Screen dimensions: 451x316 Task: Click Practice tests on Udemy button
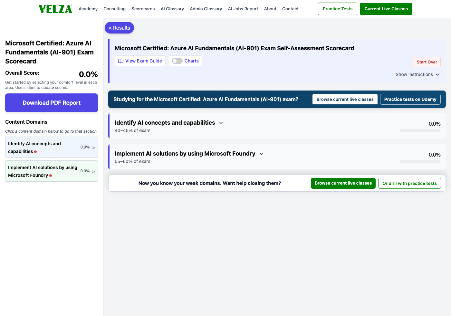[x=410, y=99]
